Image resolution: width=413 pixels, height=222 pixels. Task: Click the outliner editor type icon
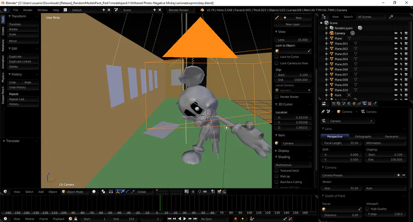click(324, 17)
